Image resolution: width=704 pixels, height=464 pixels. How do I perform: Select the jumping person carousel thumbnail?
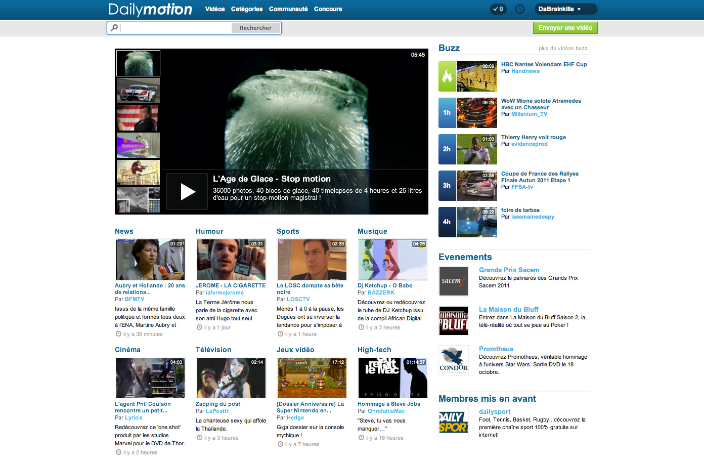coord(138,173)
